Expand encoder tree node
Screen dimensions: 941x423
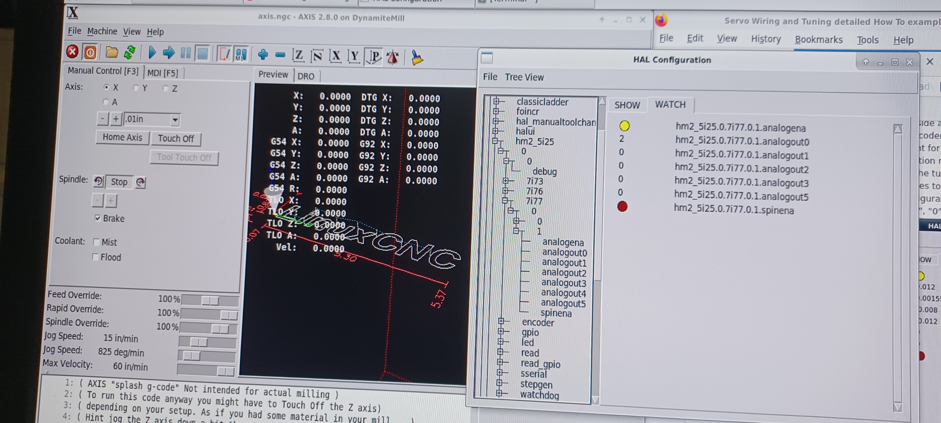(501, 321)
